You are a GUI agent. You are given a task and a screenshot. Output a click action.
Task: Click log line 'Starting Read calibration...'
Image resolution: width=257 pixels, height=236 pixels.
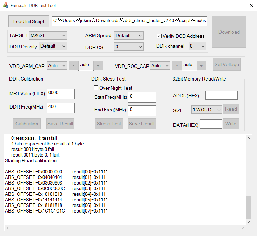32,161
